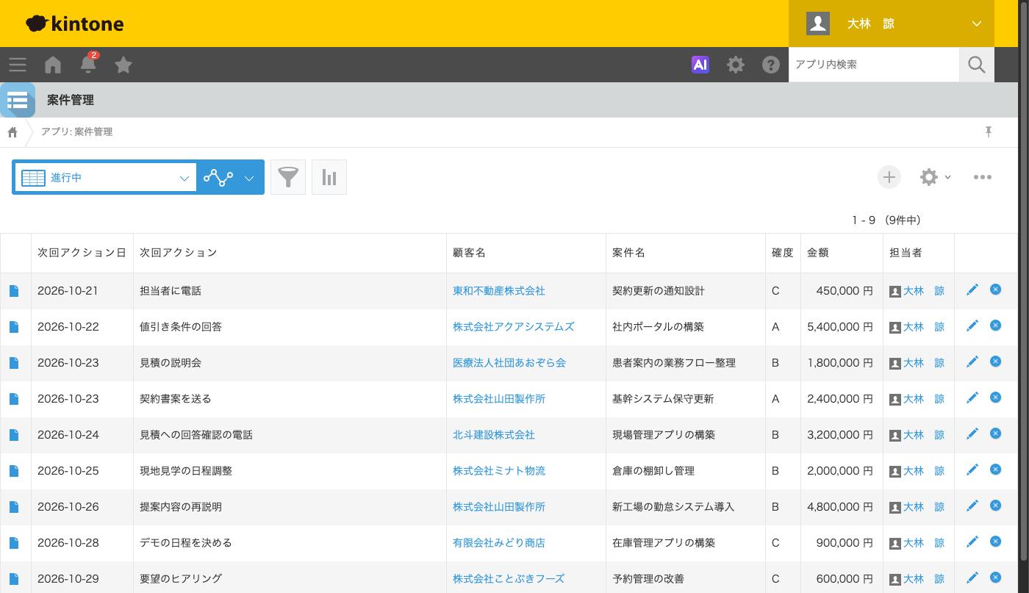This screenshot has width=1029, height=593.
Task: Click the breadcrumb home icon
Action: click(x=12, y=132)
